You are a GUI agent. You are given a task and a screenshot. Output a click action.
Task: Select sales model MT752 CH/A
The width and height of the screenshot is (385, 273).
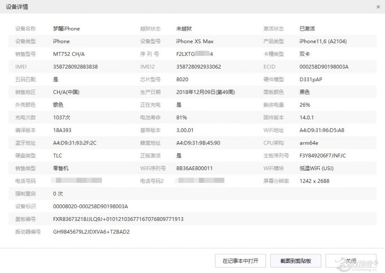click(x=69, y=54)
